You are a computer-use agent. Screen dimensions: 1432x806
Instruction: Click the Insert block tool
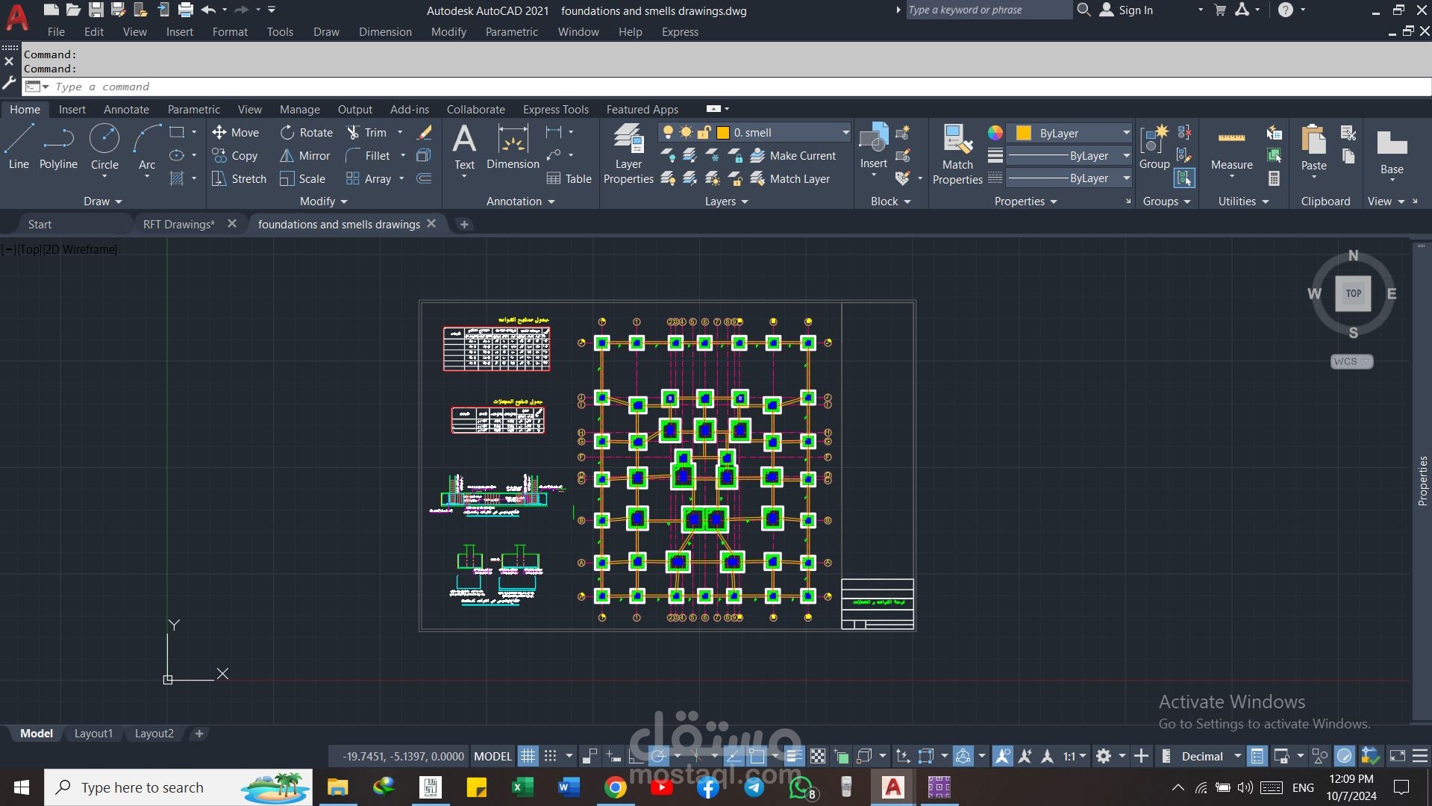click(x=873, y=148)
